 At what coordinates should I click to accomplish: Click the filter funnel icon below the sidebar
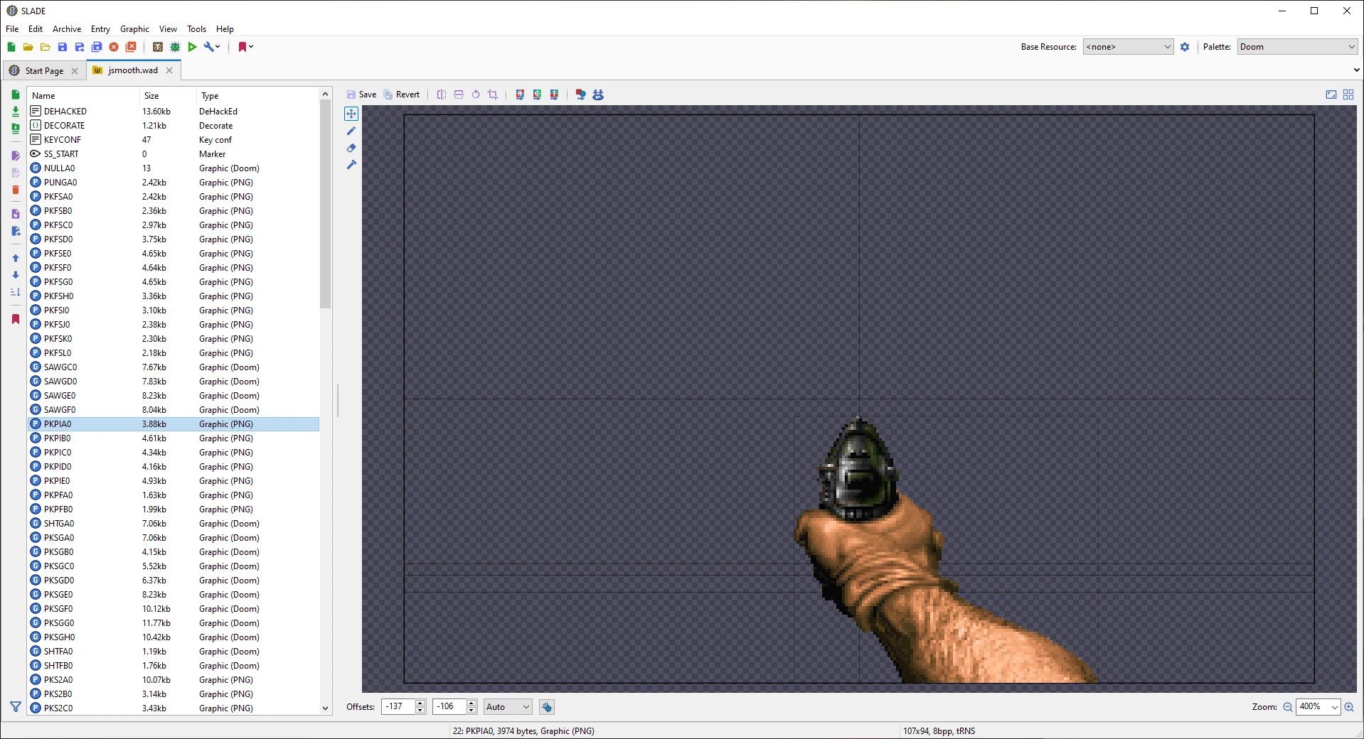coord(16,707)
